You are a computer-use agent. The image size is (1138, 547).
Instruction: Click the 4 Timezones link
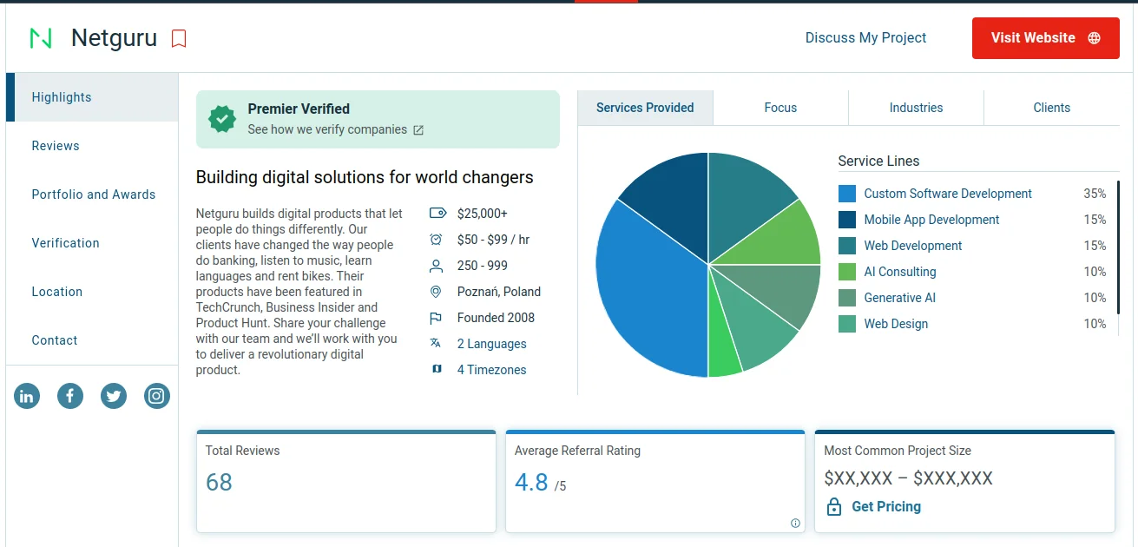(492, 370)
